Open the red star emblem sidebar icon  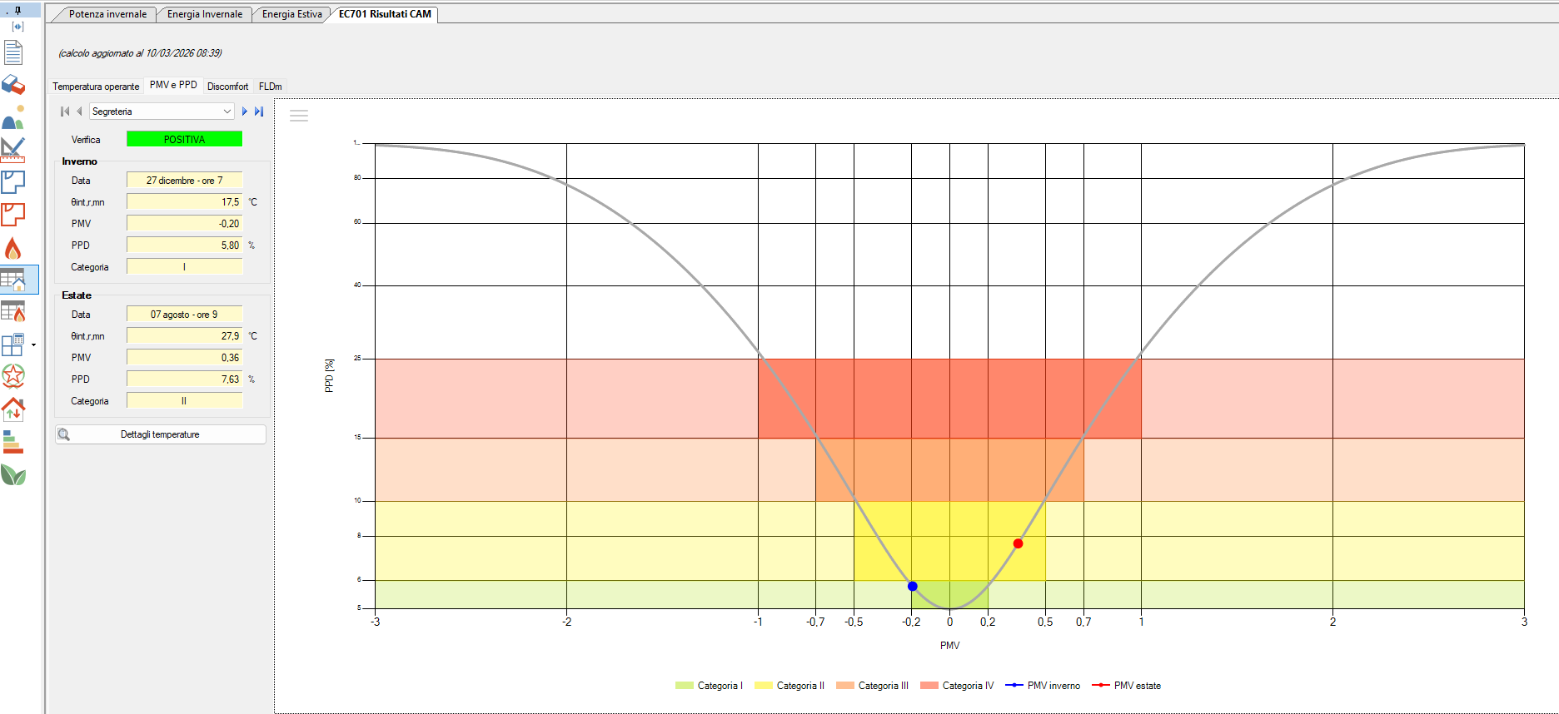(x=13, y=376)
